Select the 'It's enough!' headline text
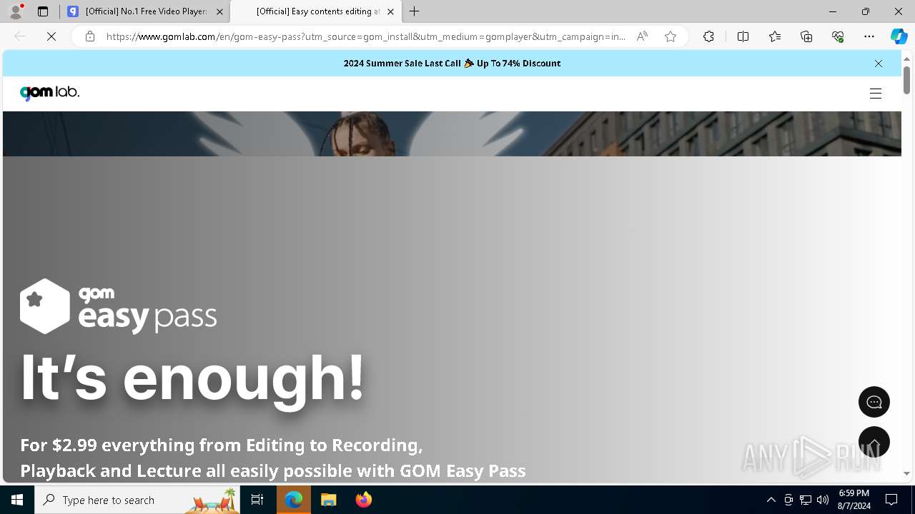The height and width of the screenshot is (514, 915). click(x=192, y=378)
